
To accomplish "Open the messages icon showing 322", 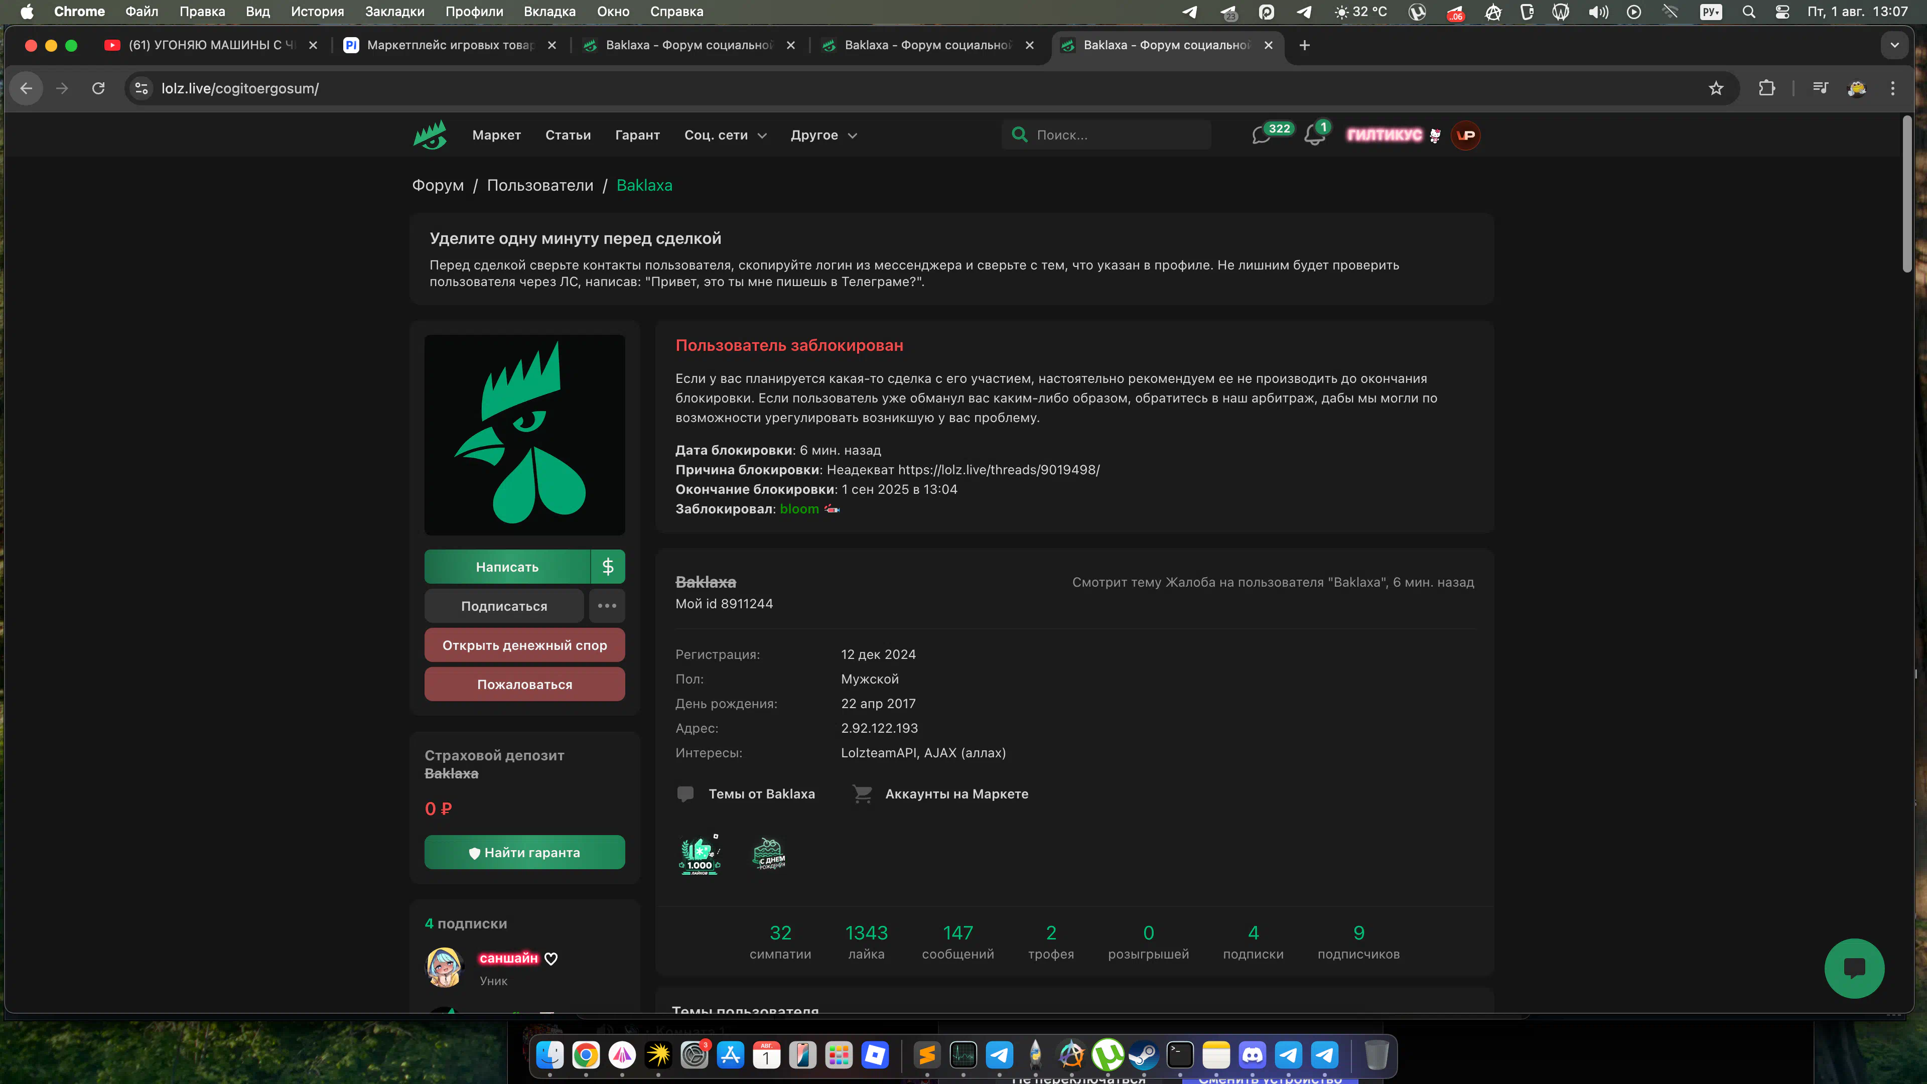I will pos(1261,135).
